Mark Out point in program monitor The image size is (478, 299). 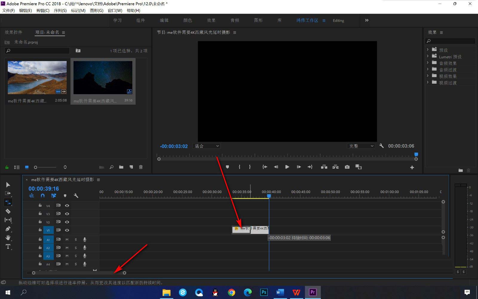click(x=250, y=167)
